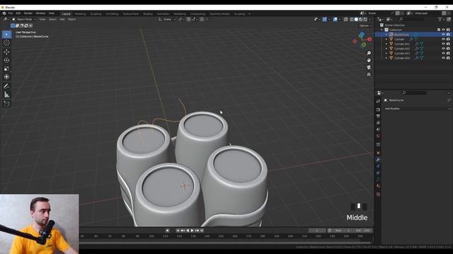Hide Cylinder.004 via its eye icon
The image size is (453, 254).
coord(443,58)
